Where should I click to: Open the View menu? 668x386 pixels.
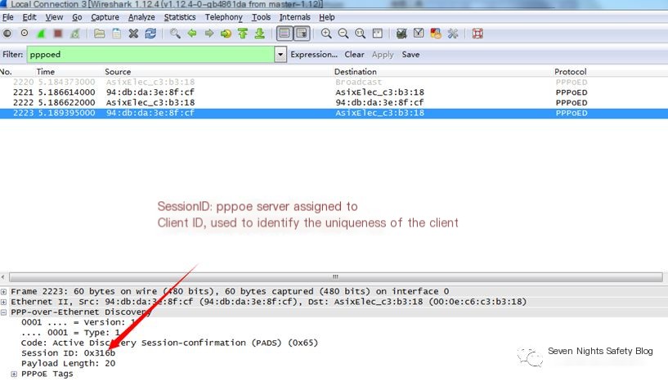(54, 17)
